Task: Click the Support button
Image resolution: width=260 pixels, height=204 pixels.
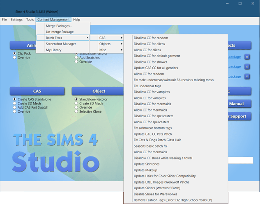Action: point(239,116)
